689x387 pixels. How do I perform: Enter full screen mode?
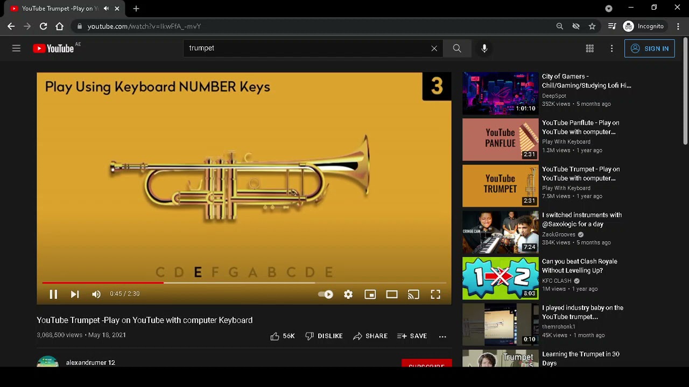[x=435, y=294]
